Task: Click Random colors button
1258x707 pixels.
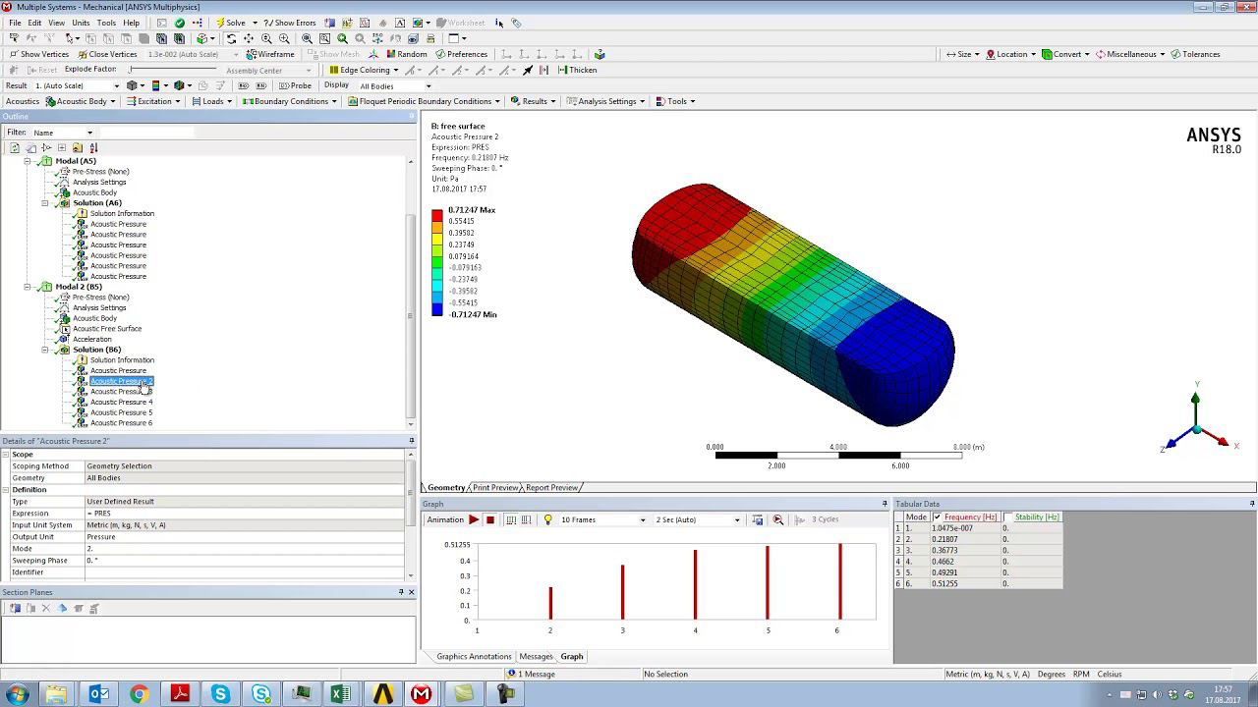Action: tap(406, 54)
